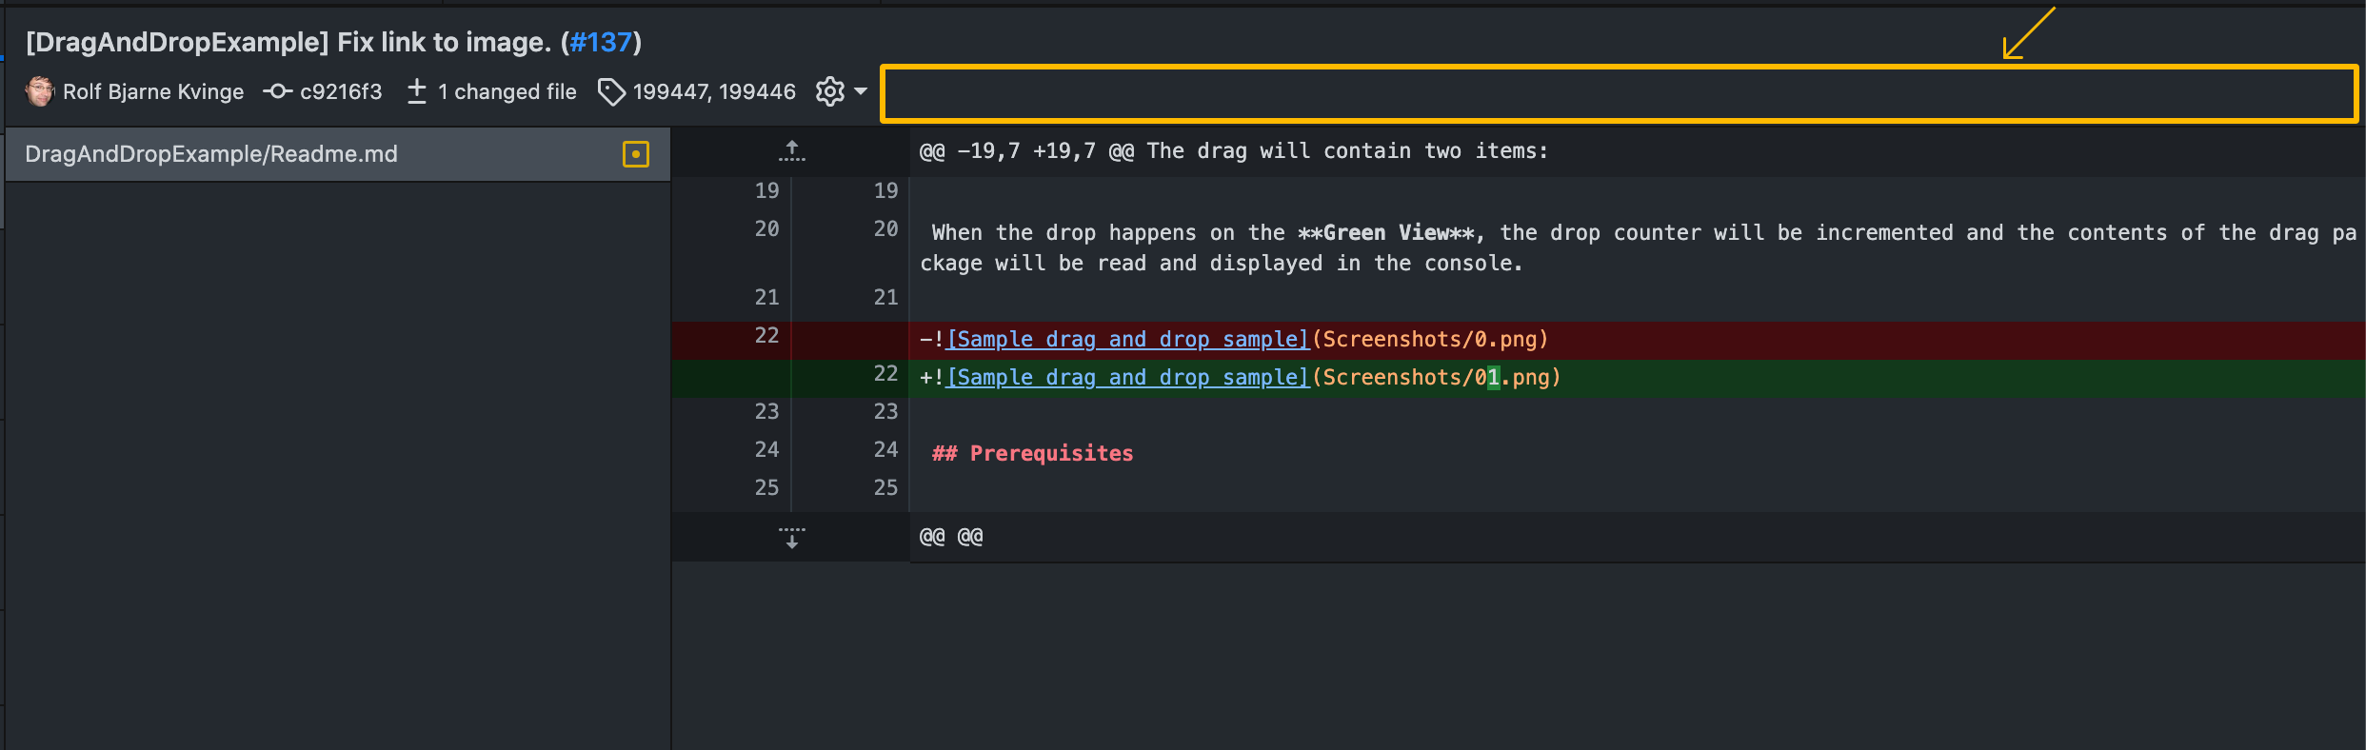Click the tag icon beside 199447

coord(611,91)
